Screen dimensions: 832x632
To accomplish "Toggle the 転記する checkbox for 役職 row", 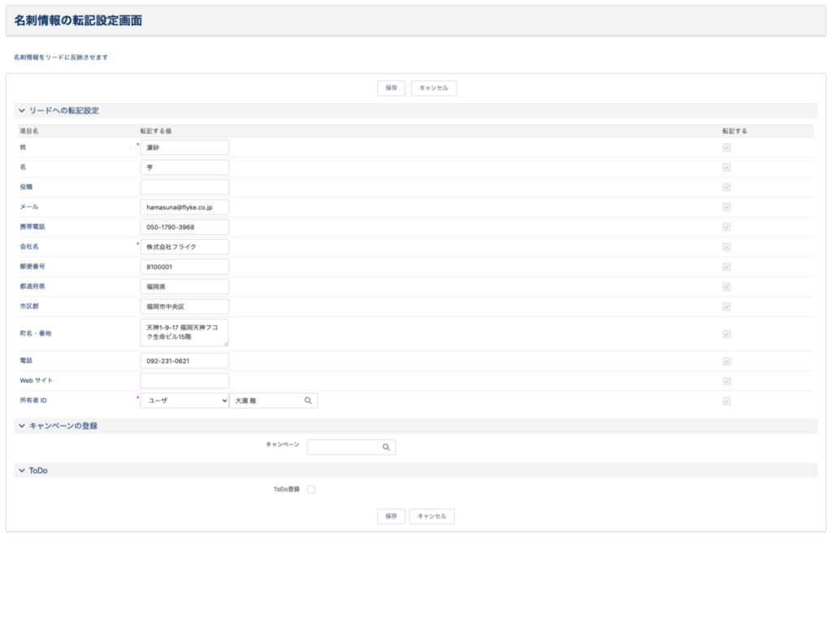I will click(x=726, y=188).
